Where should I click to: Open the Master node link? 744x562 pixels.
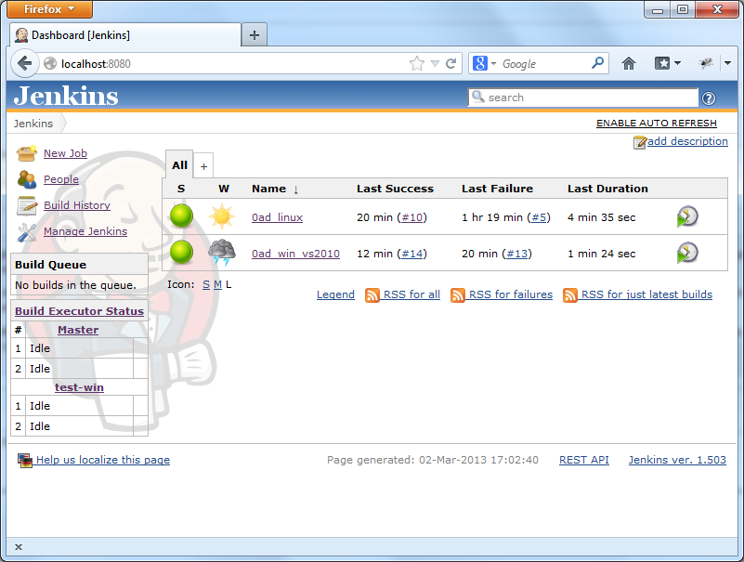[78, 330]
